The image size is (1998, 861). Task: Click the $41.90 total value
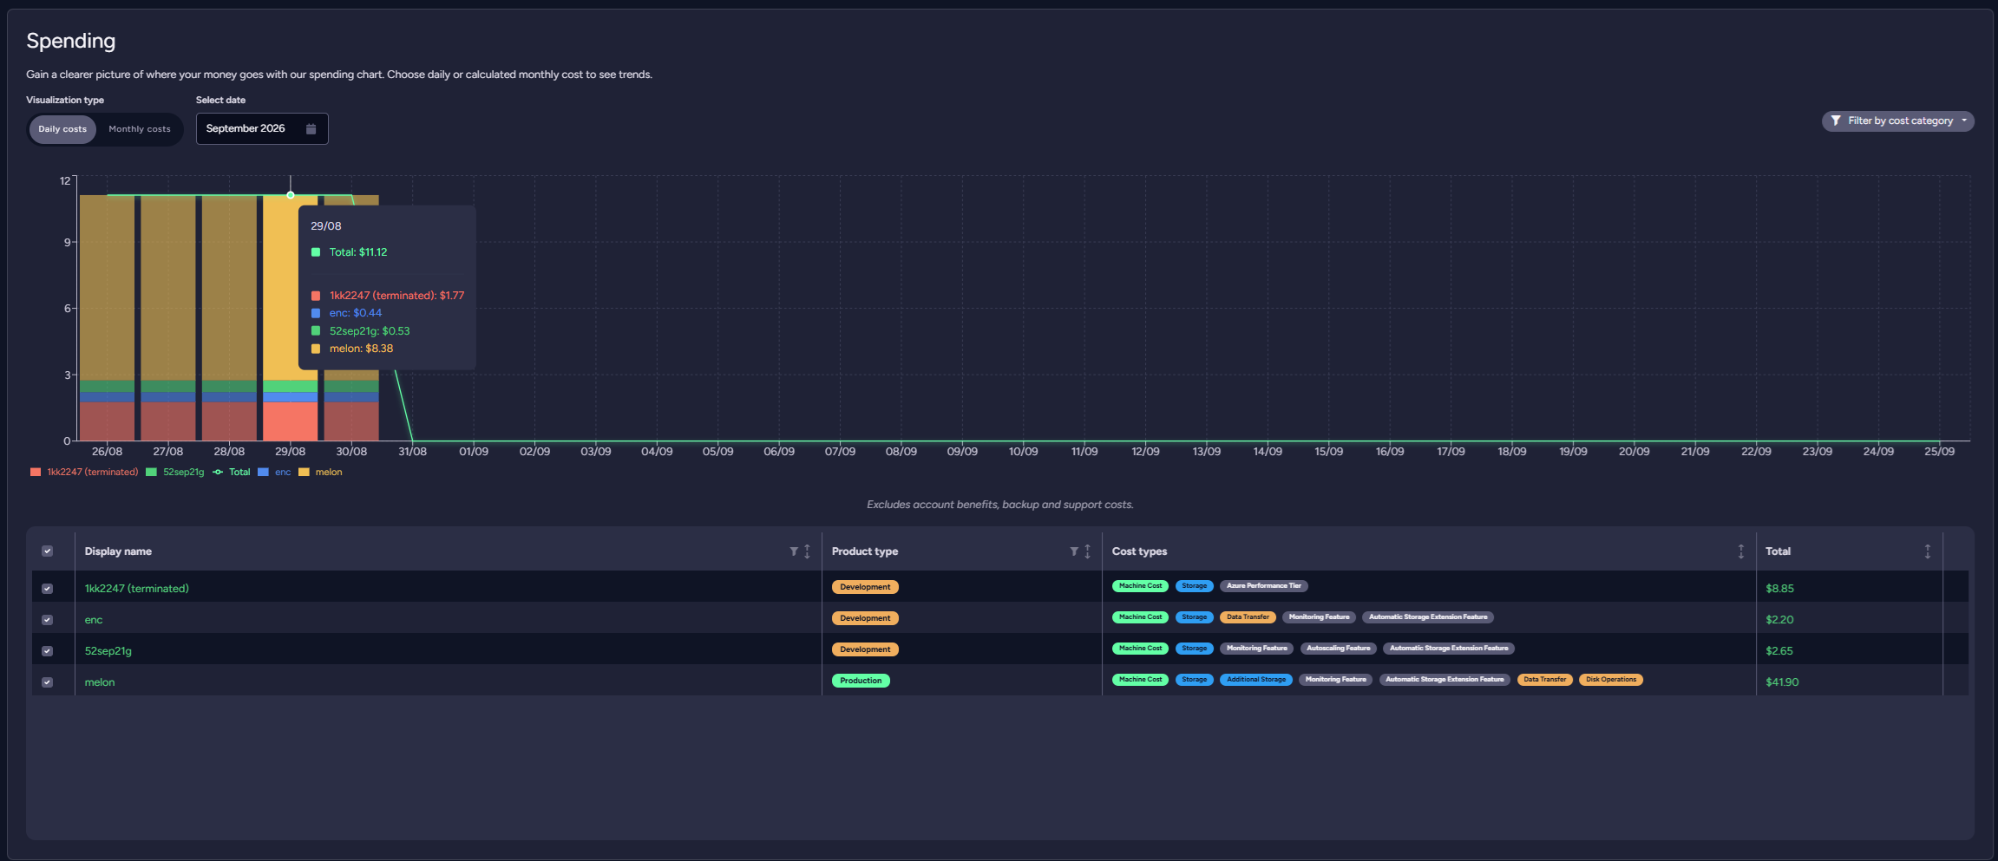coord(1782,682)
